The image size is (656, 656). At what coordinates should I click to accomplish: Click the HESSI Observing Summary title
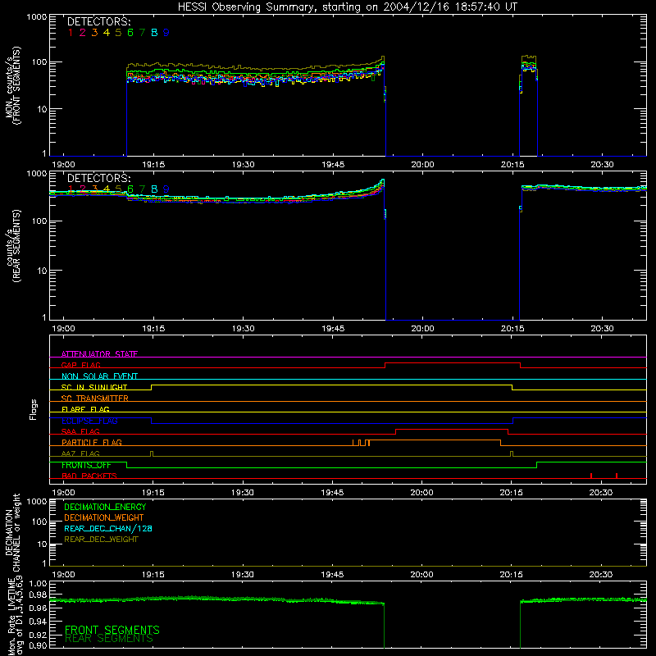click(x=347, y=7)
